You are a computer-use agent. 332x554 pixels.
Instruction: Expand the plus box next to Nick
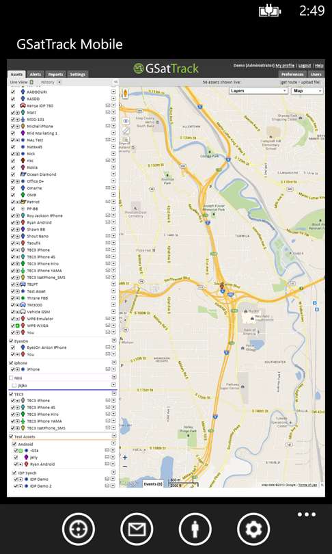[17, 154]
